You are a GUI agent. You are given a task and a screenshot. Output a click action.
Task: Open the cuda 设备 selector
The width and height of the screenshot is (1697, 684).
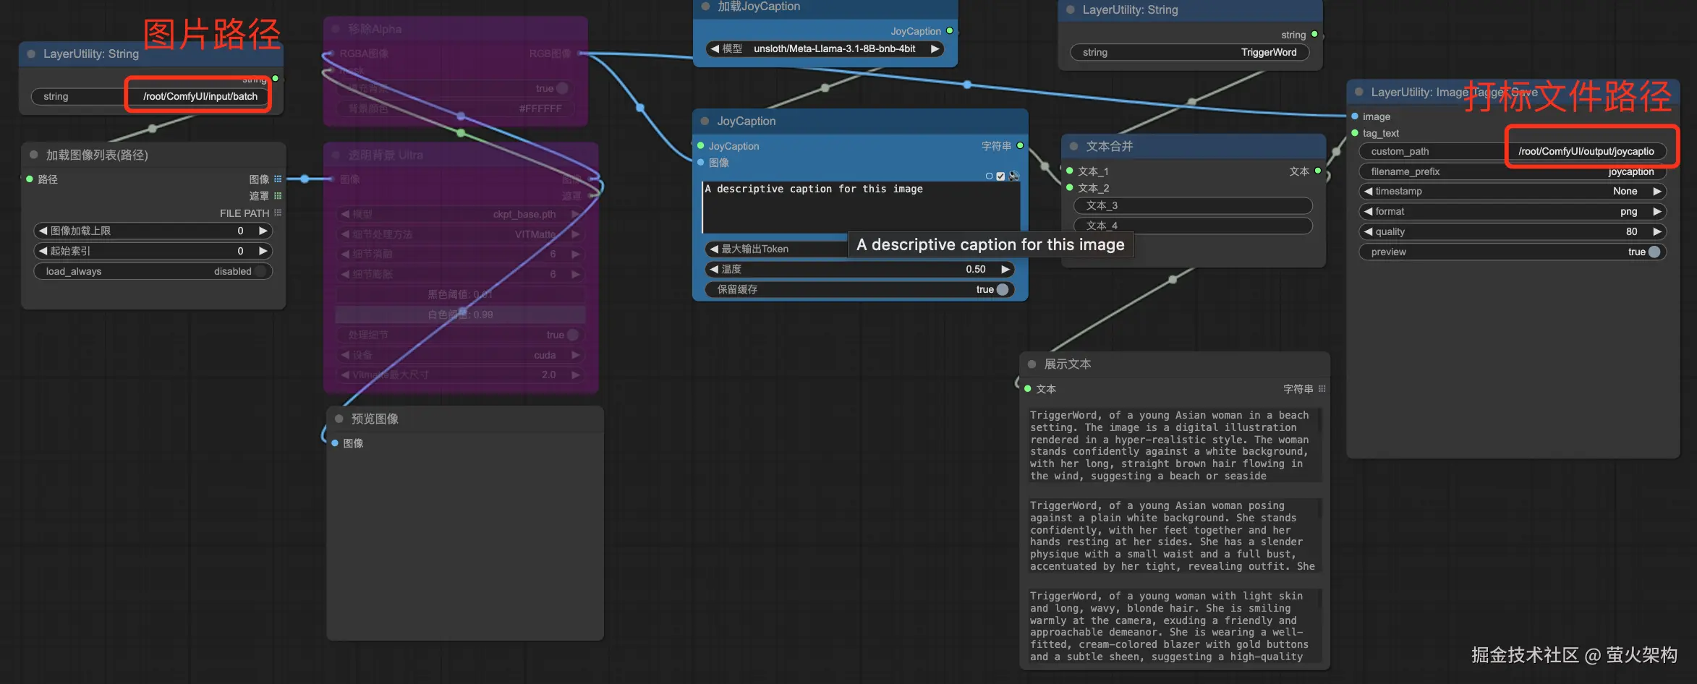click(x=461, y=355)
